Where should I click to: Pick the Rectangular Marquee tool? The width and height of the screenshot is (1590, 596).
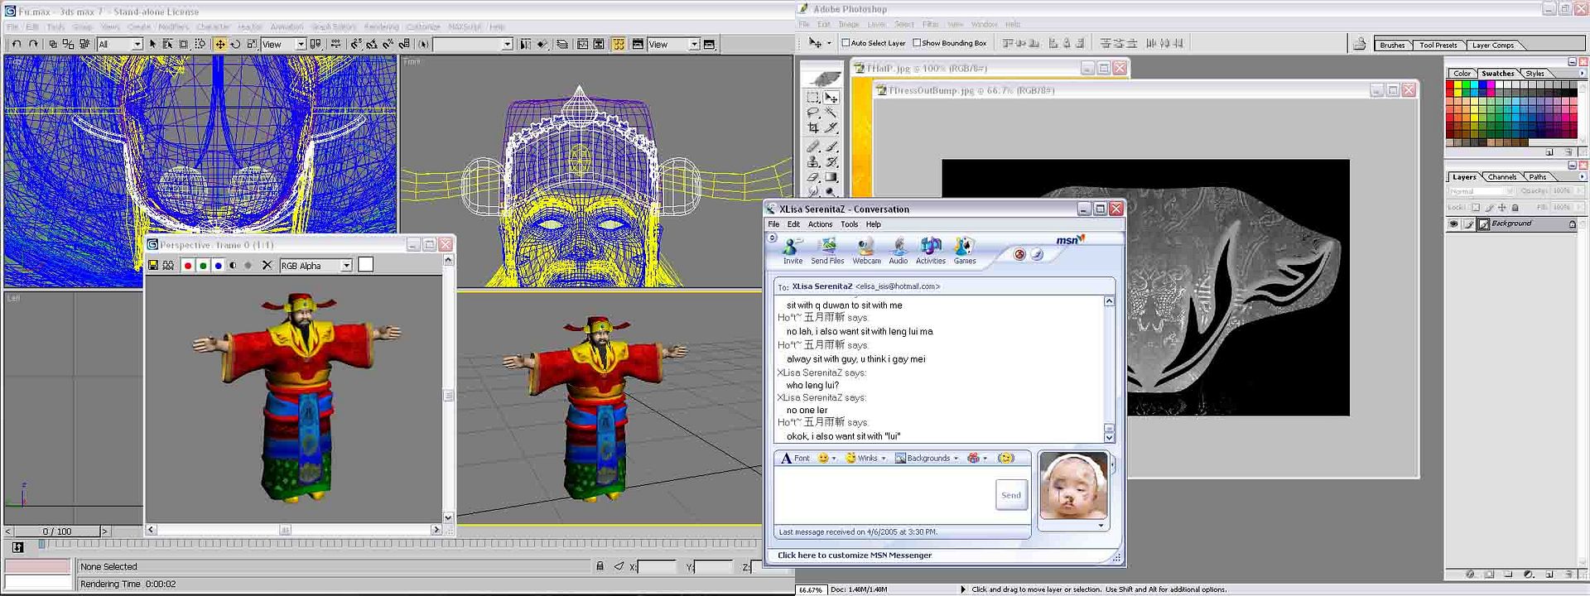[813, 97]
